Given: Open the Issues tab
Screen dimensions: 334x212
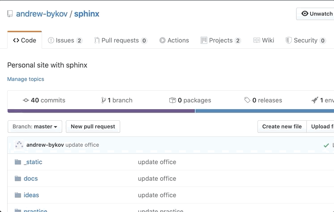Looking at the screenshot, I should click(65, 40).
